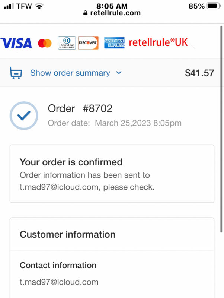
Task: Tap the Customer information section header
Action: [x=68, y=234]
